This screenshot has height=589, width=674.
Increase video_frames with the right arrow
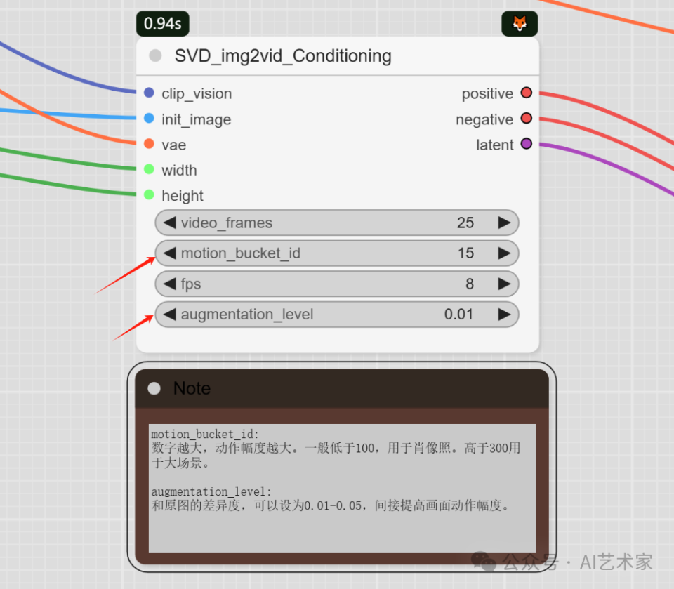(504, 223)
